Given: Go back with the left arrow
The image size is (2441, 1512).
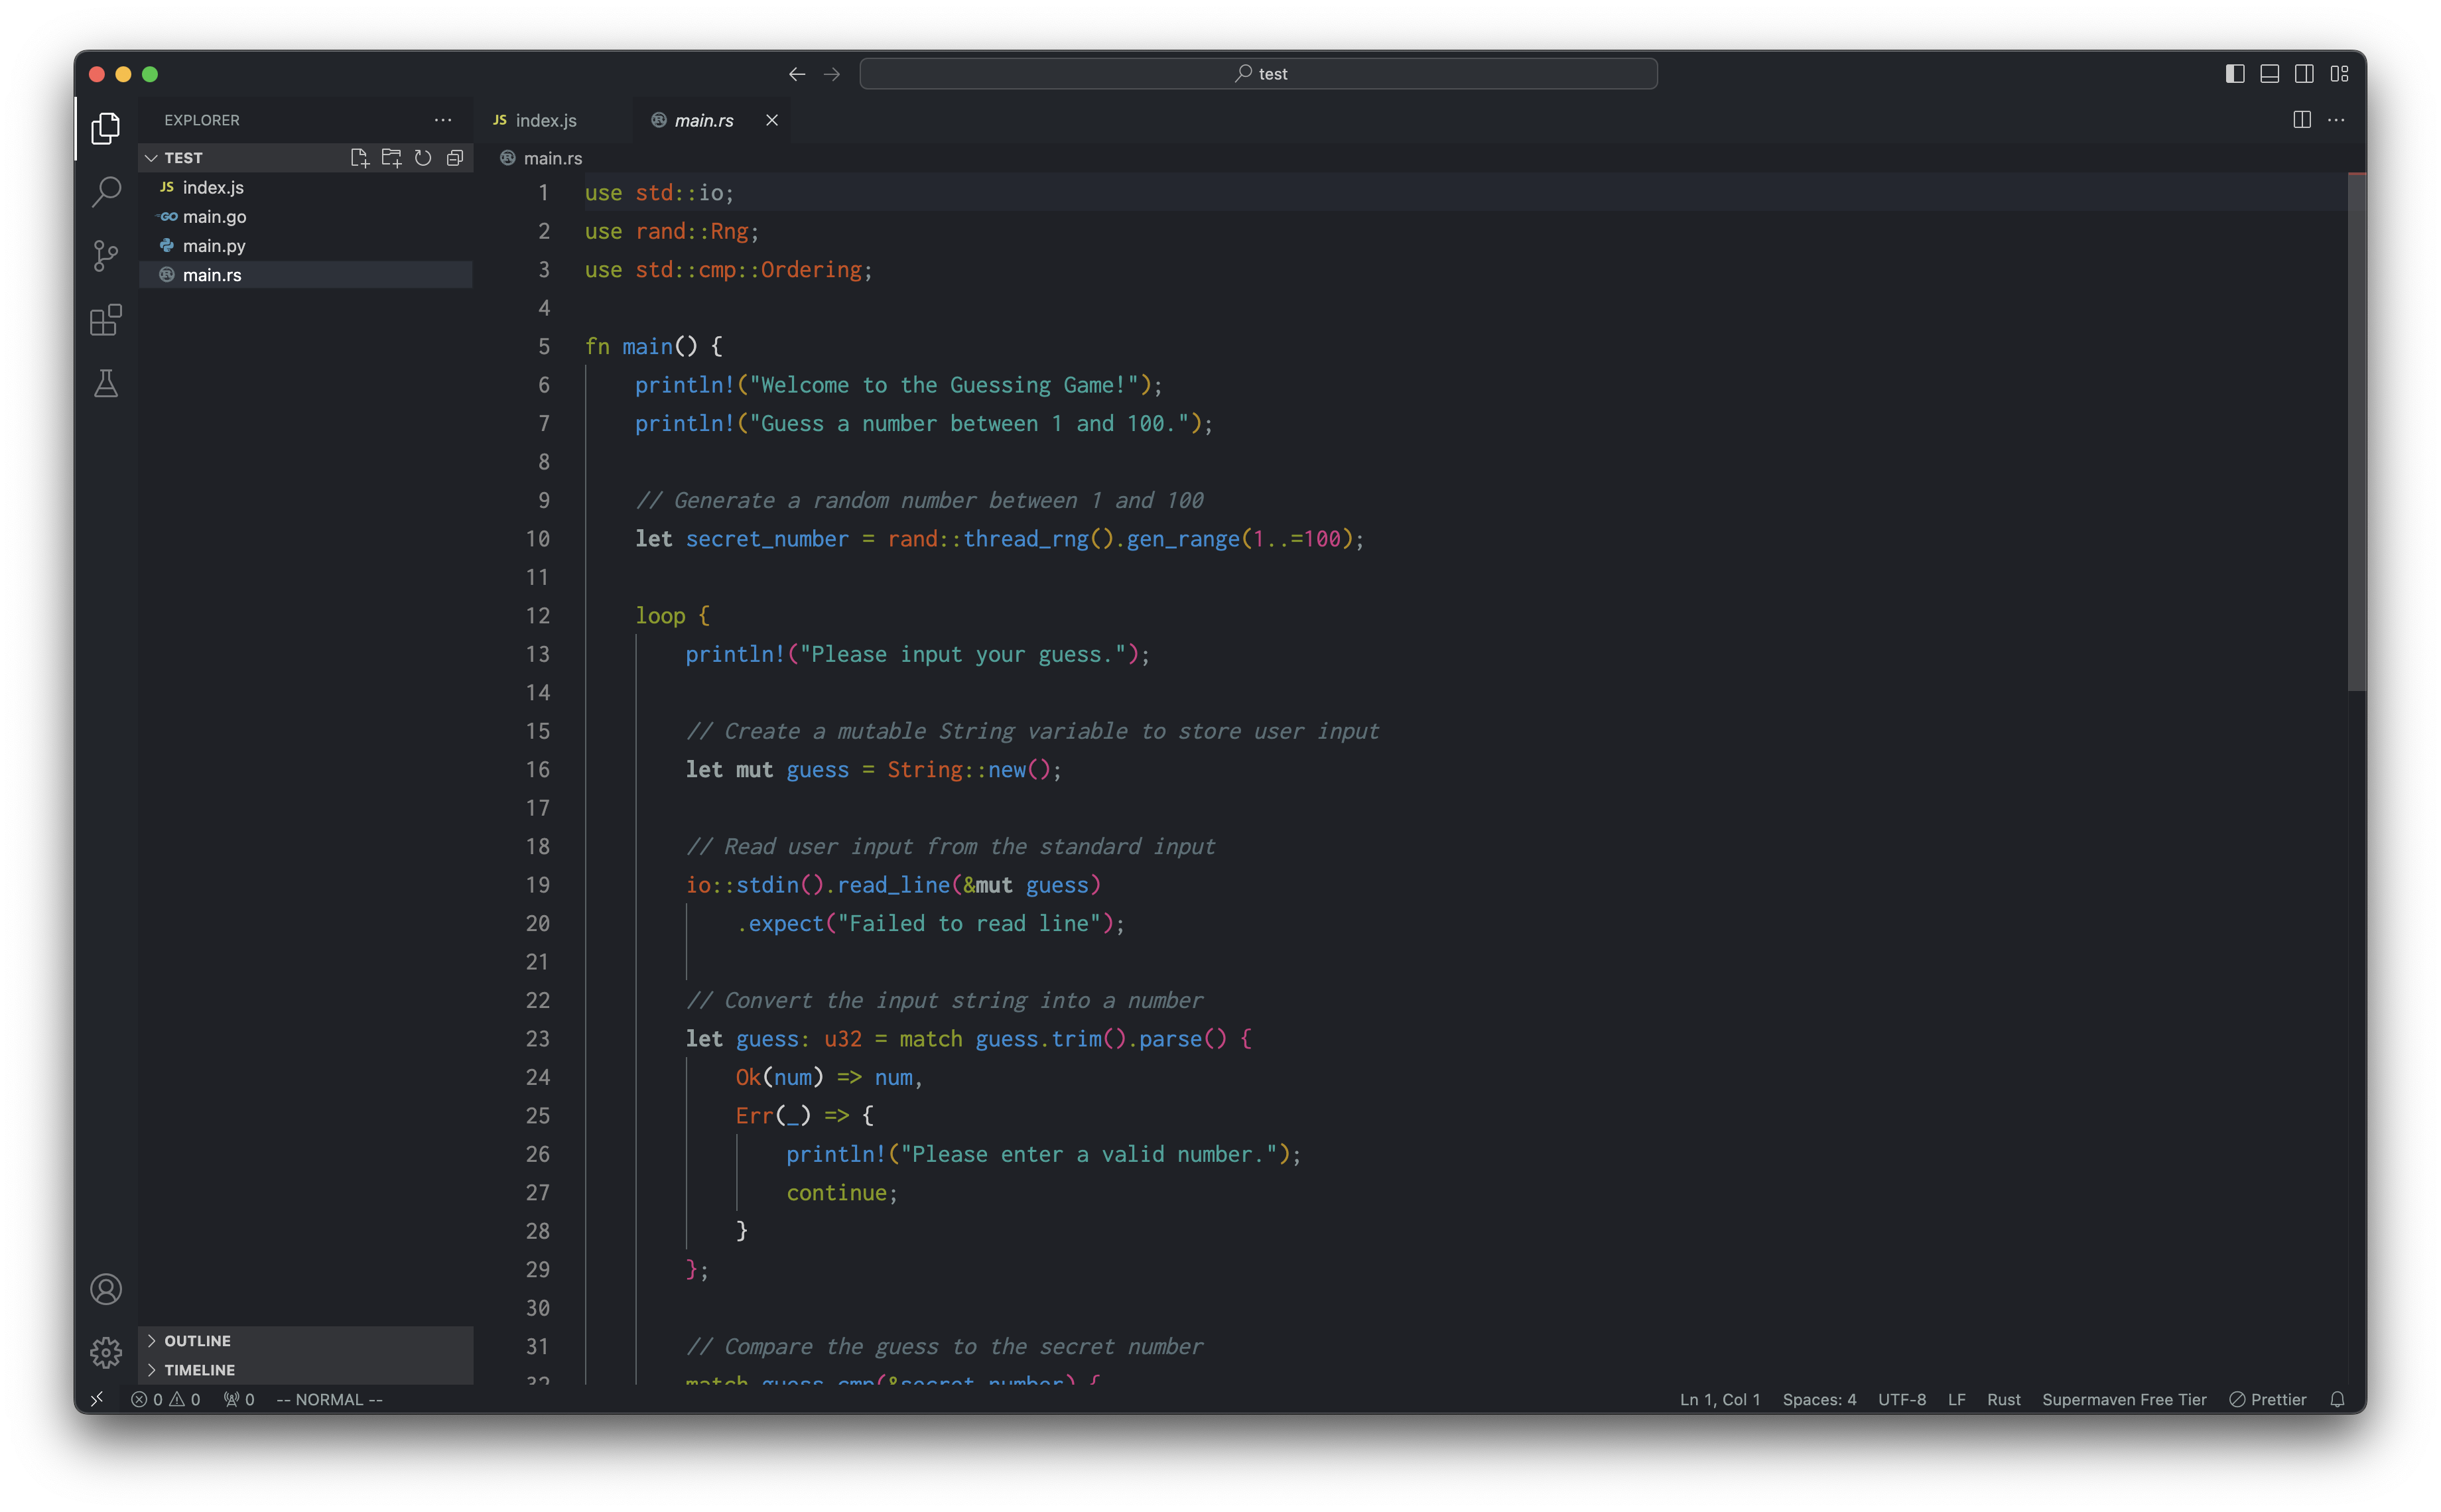Looking at the screenshot, I should coord(797,74).
